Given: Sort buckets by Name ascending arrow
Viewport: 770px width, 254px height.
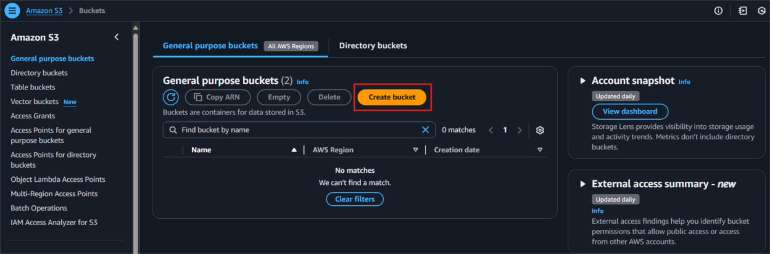Looking at the screenshot, I should click(294, 150).
